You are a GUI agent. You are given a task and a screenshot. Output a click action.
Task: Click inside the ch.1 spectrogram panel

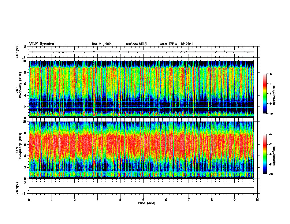coord(141,89)
